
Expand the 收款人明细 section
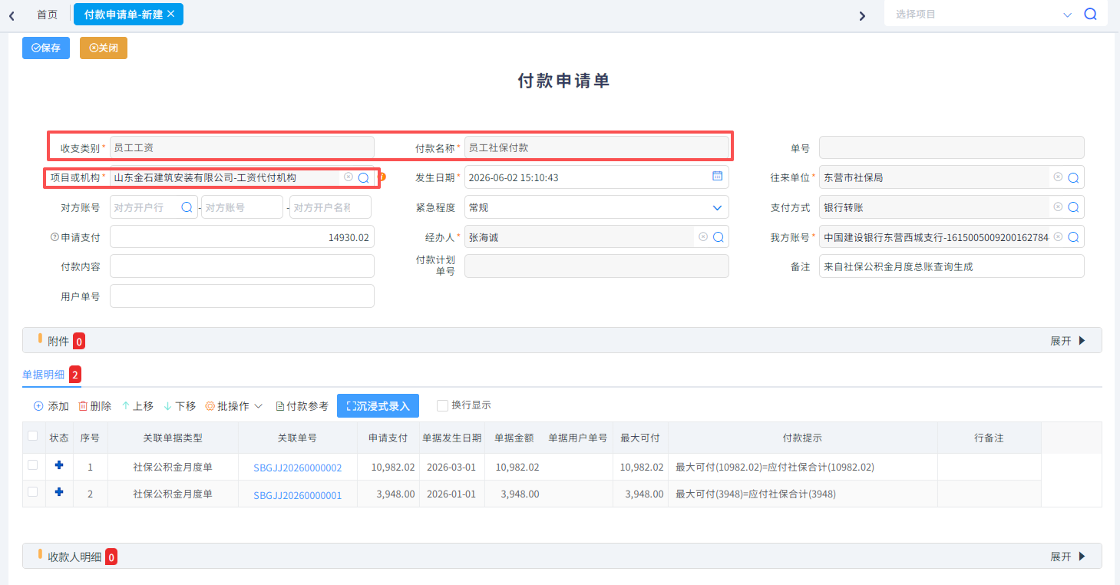pos(1068,557)
